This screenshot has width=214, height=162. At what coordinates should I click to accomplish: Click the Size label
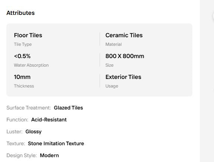(109, 65)
